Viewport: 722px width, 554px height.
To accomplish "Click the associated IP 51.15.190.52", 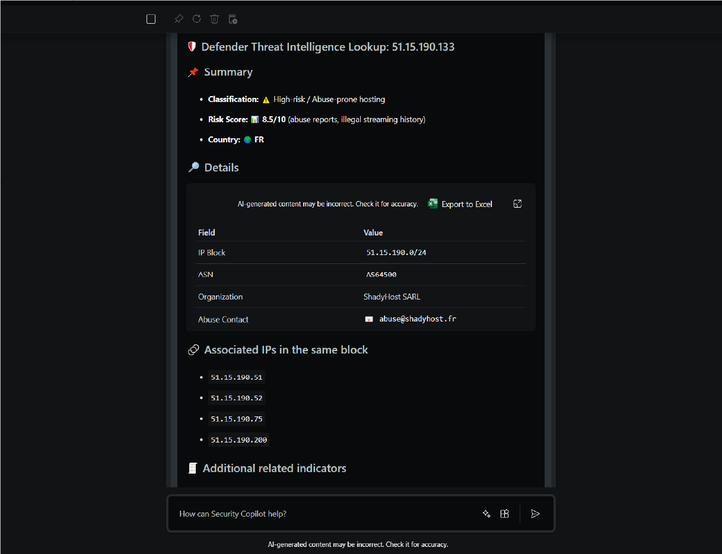I will 237,398.
